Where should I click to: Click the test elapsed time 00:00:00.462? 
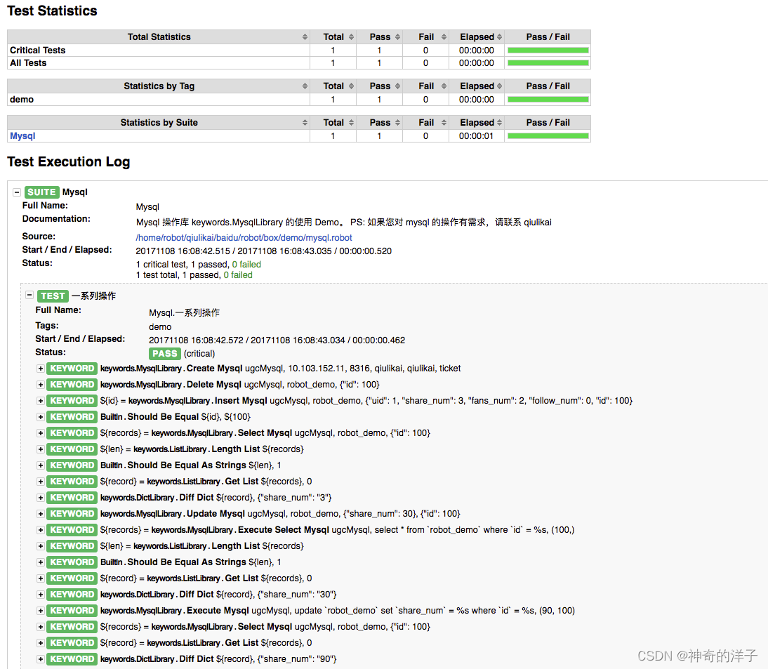pyautogui.click(x=378, y=340)
